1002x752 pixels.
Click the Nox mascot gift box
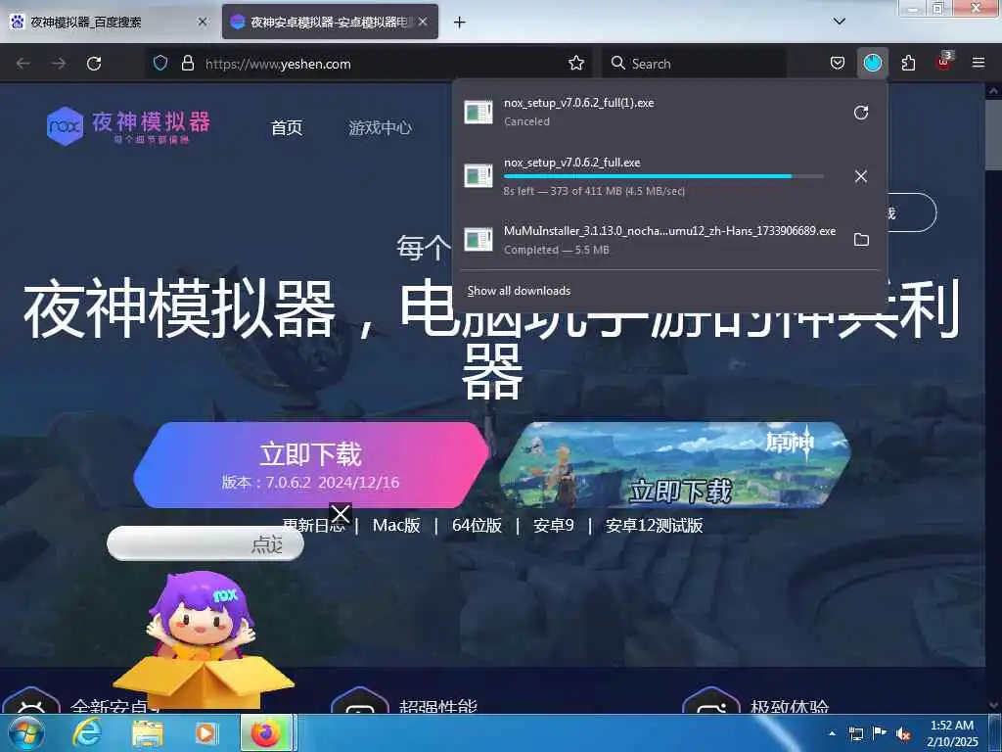point(204,639)
